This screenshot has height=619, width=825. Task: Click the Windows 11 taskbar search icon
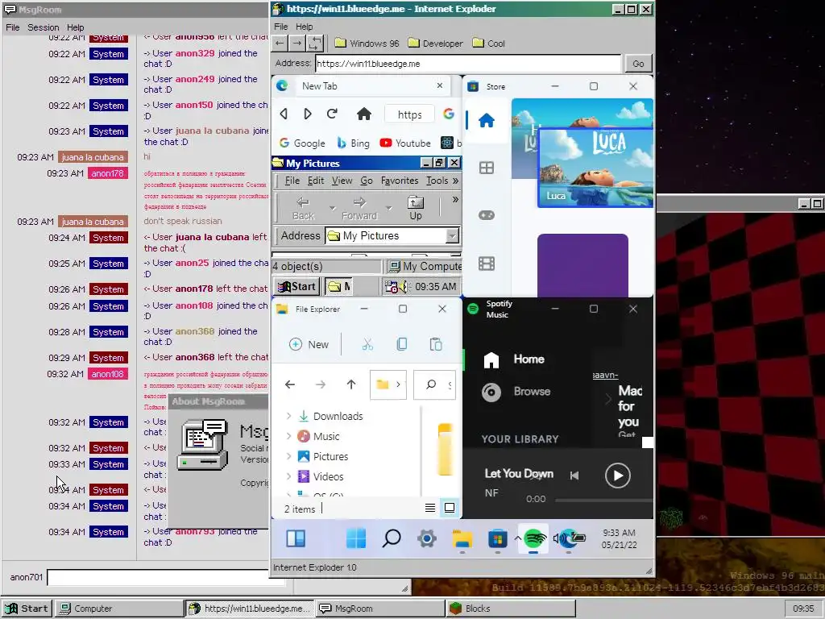pyautogui.click(x=392, y=538)
